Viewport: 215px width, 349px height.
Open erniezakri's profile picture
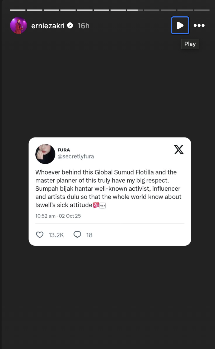(x=18, y=25)
